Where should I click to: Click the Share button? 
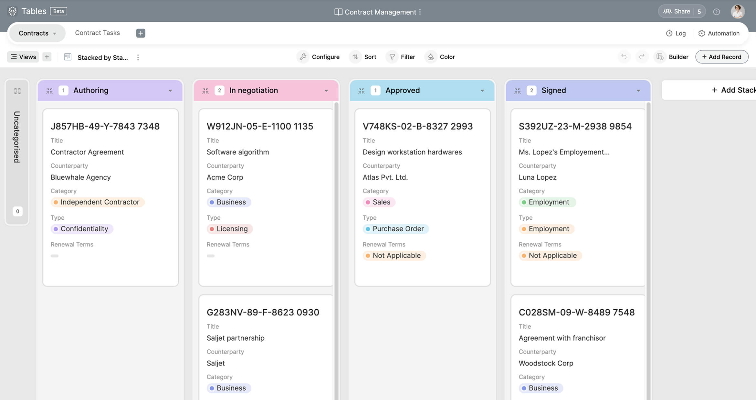[x=677, y=12]
